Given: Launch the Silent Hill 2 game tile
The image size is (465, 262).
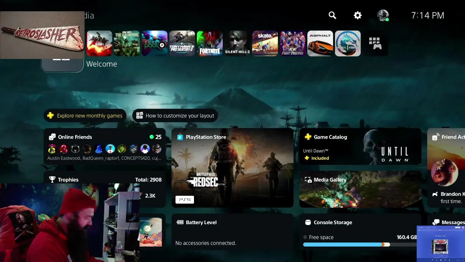Looking at the screenshot, I should click(237, 43).
